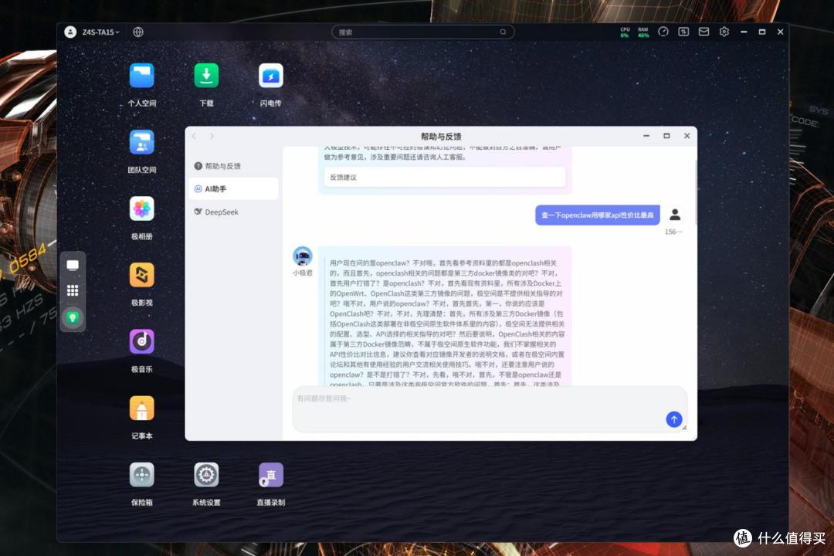Click the 反馈建议 feedback button

pyautogui.click(x=445, y=177)
